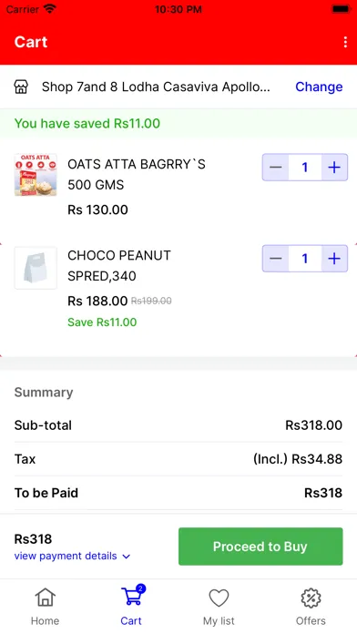The image size is (357, 634).
Task: Open Oats Atta product image
Action: 36,175
